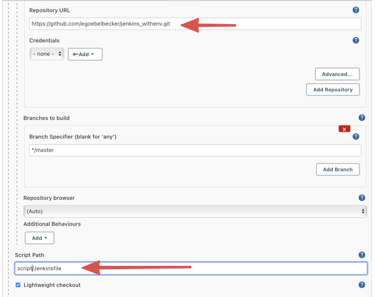The width and height of the screenshot is (375, 297).
Task: Open help for Lightweight checkout
Action: tap(362, 285)
